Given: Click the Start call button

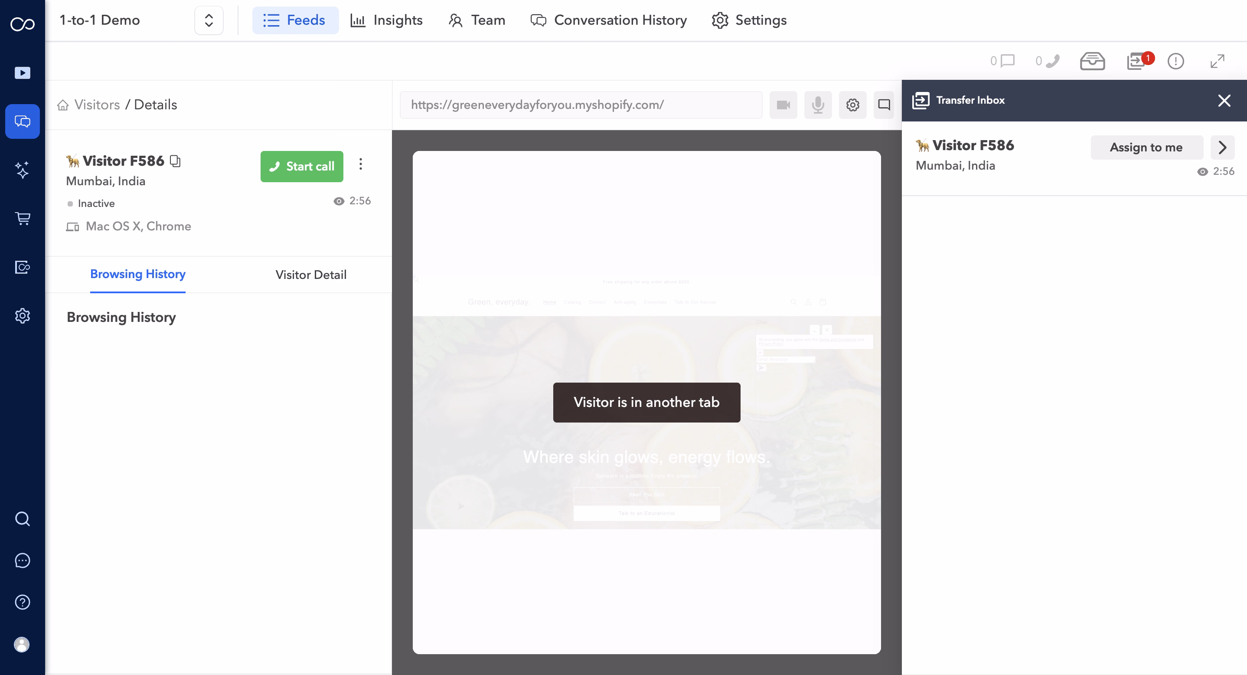Looking at the screenshot, I should point(302,167).
